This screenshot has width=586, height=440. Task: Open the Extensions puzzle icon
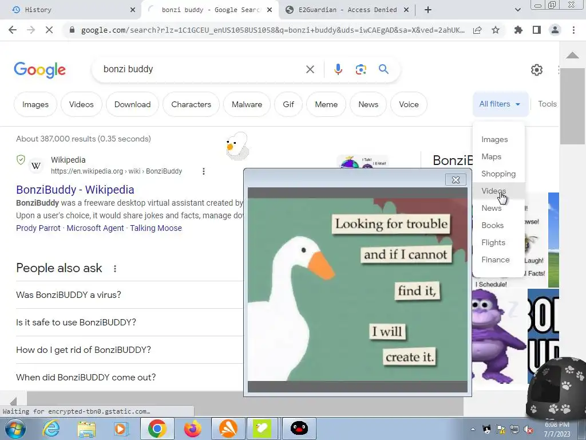[x=518, y=30]
